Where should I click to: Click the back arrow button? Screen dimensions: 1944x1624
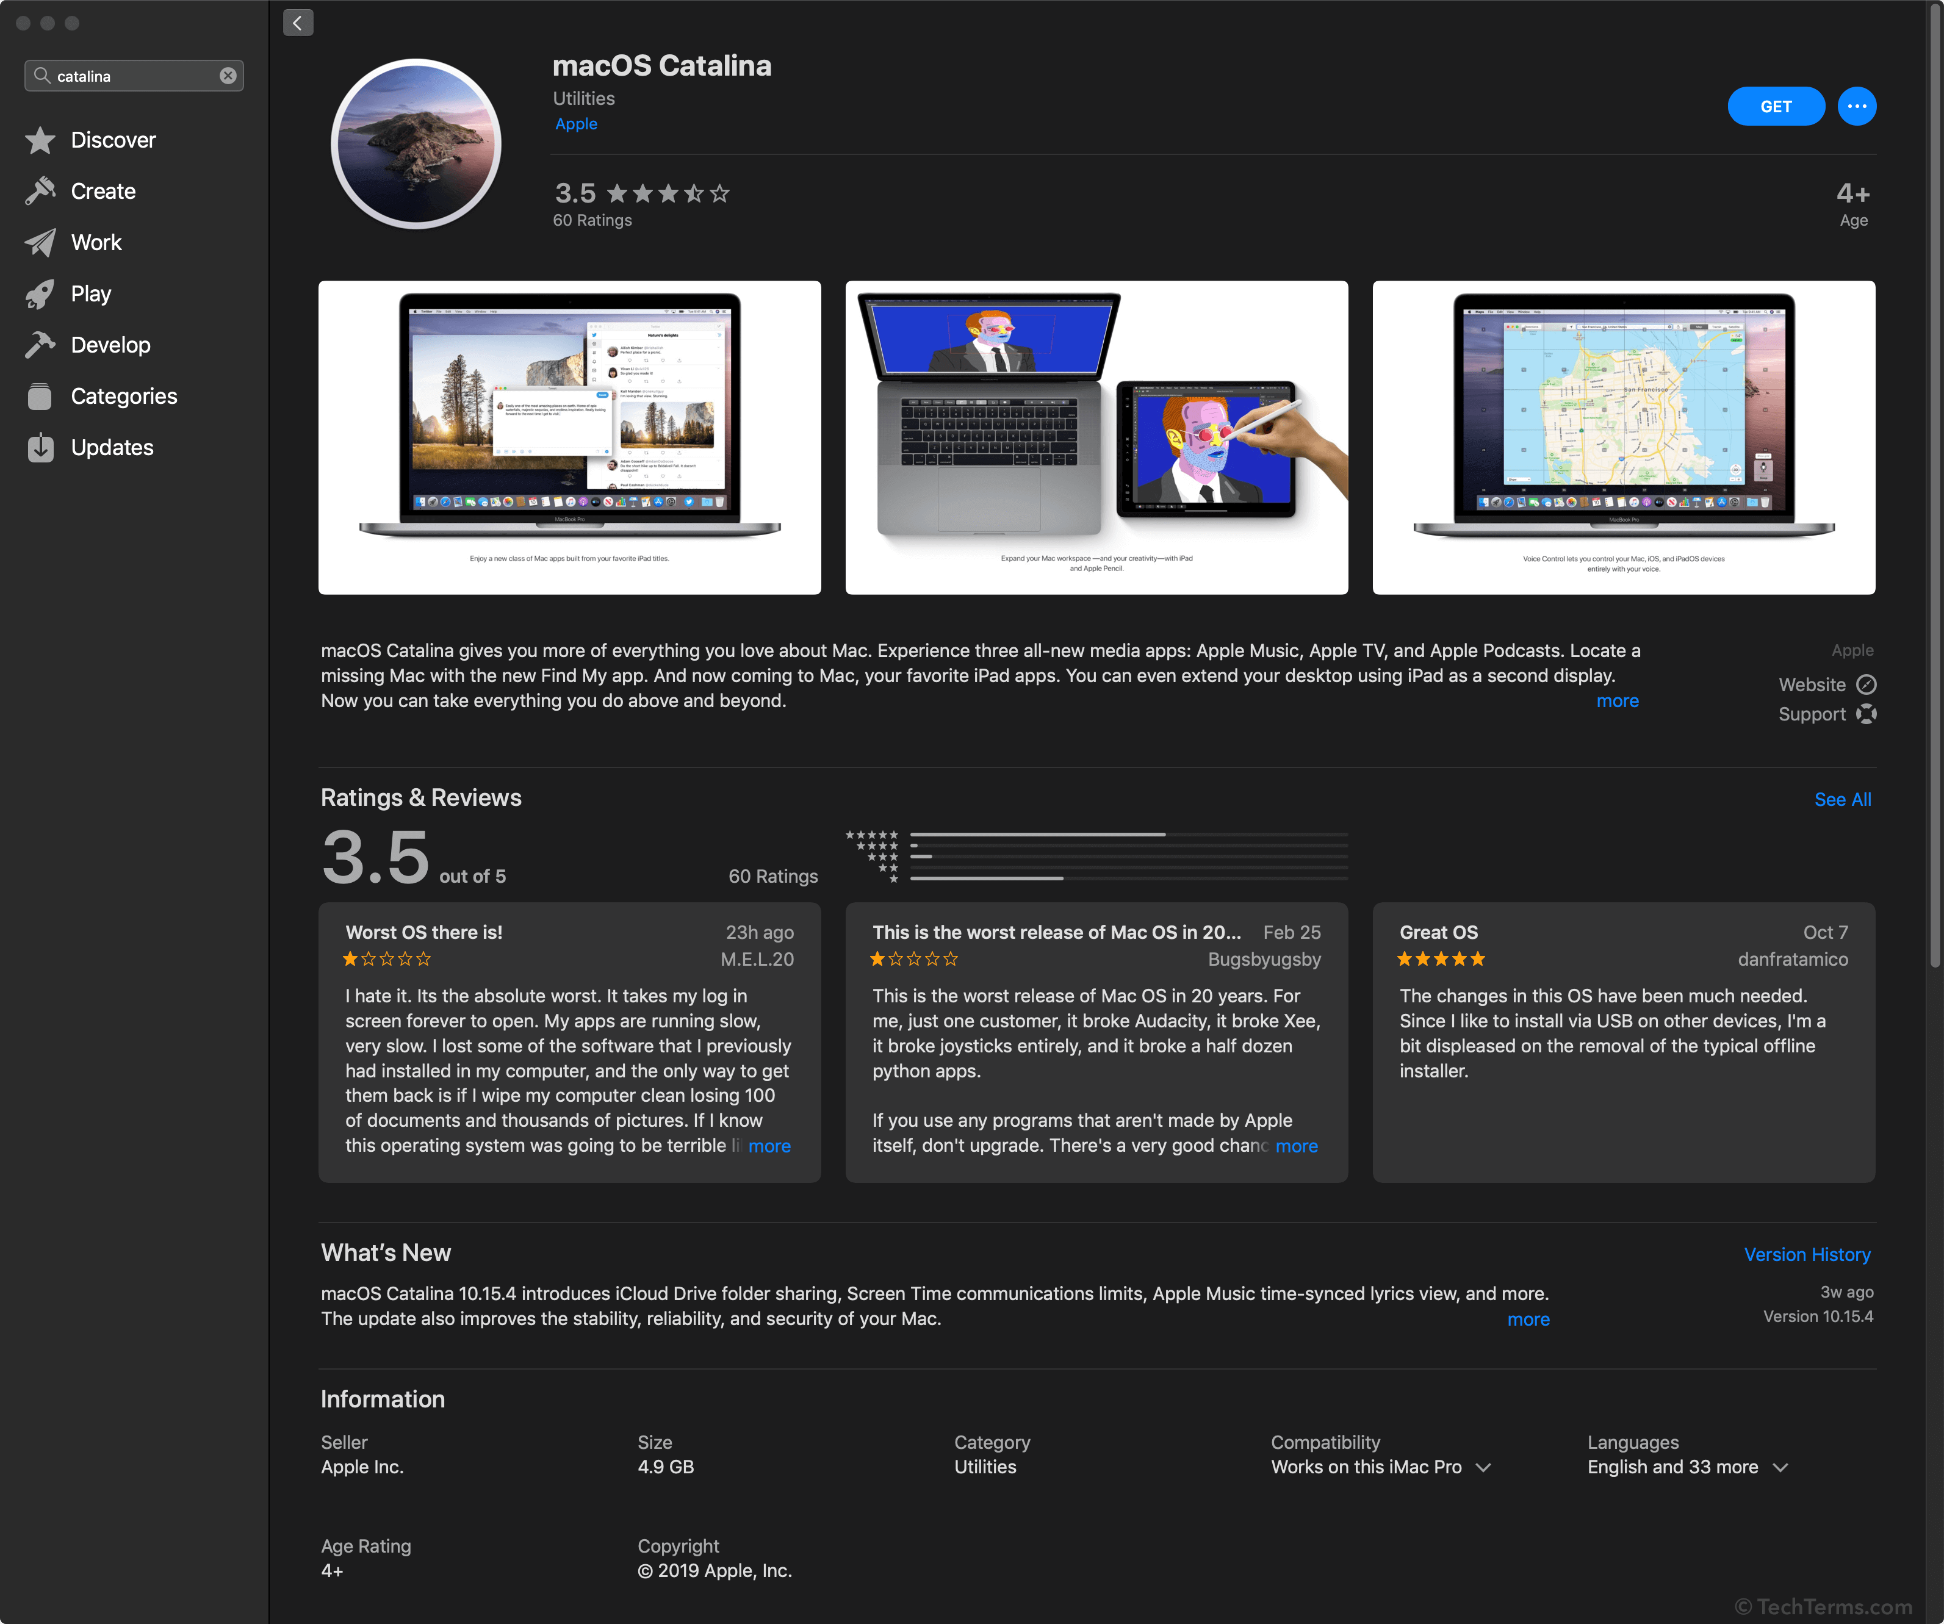(x=297, y=23)
